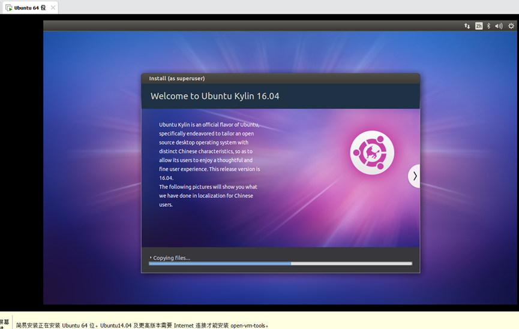Click the easy install message about open-vm-tools
This screenshot has height=329, width=519.
[142, 325]
